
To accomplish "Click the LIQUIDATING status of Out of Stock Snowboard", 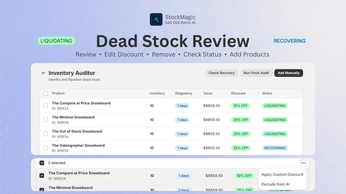I will click(275, 134).
